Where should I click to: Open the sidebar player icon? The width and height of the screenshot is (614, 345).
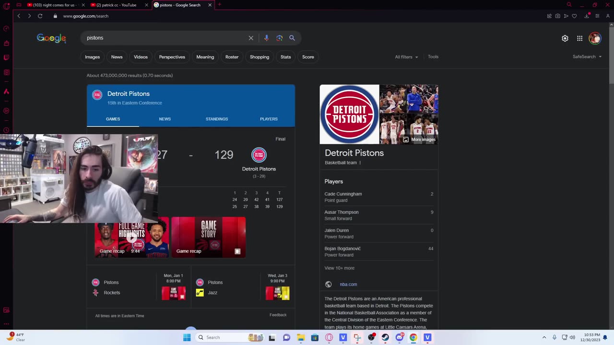(x=6, y=111)
